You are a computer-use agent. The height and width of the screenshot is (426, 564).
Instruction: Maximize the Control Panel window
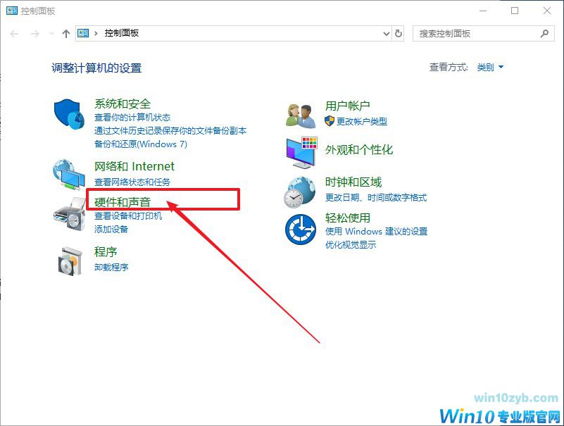(515, 11)
